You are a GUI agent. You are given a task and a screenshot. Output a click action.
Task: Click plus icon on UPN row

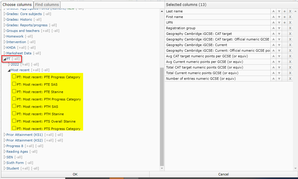pos(285,22)
